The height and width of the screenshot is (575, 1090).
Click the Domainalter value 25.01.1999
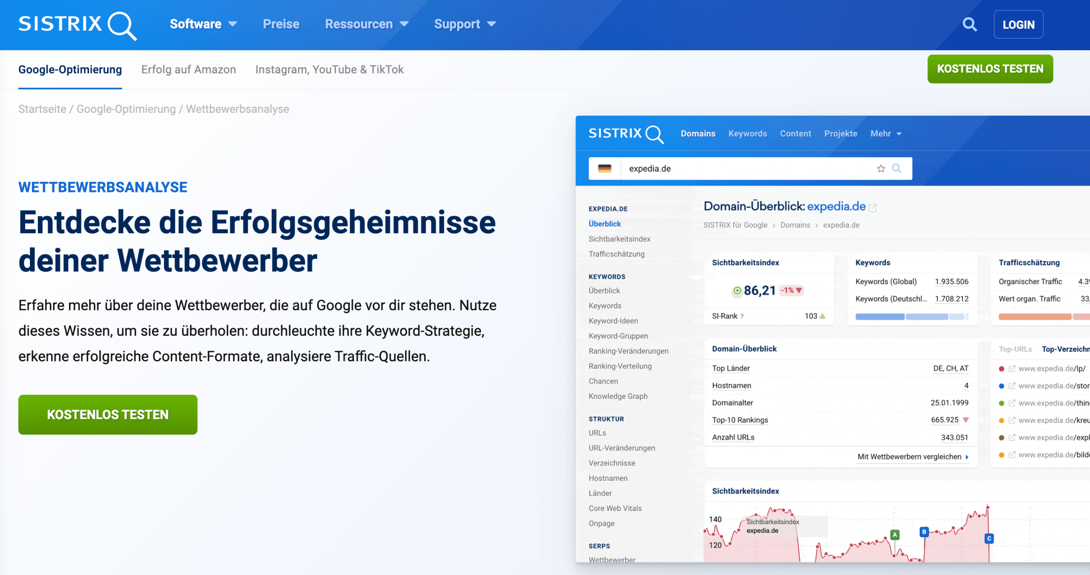pos(949,403)
